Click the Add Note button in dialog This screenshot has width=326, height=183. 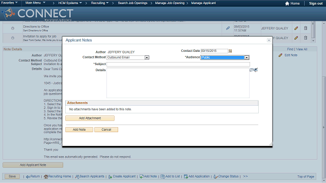[x=79, y=130]
